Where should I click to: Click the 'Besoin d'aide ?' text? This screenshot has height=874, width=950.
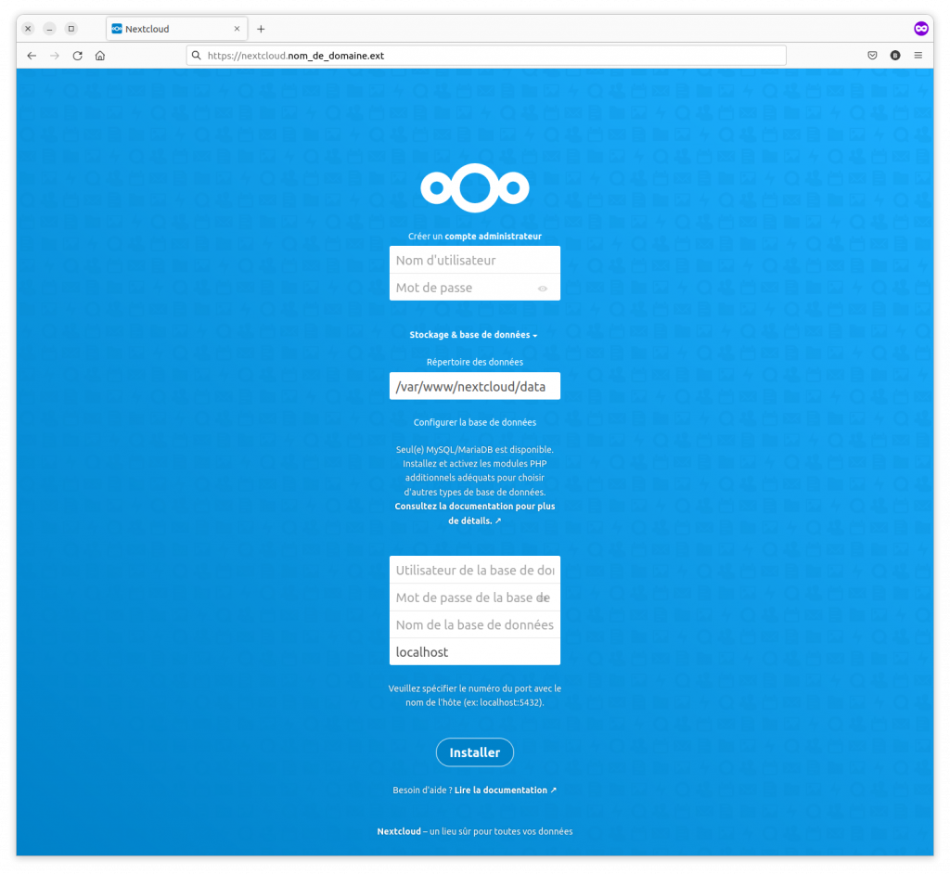422,790
